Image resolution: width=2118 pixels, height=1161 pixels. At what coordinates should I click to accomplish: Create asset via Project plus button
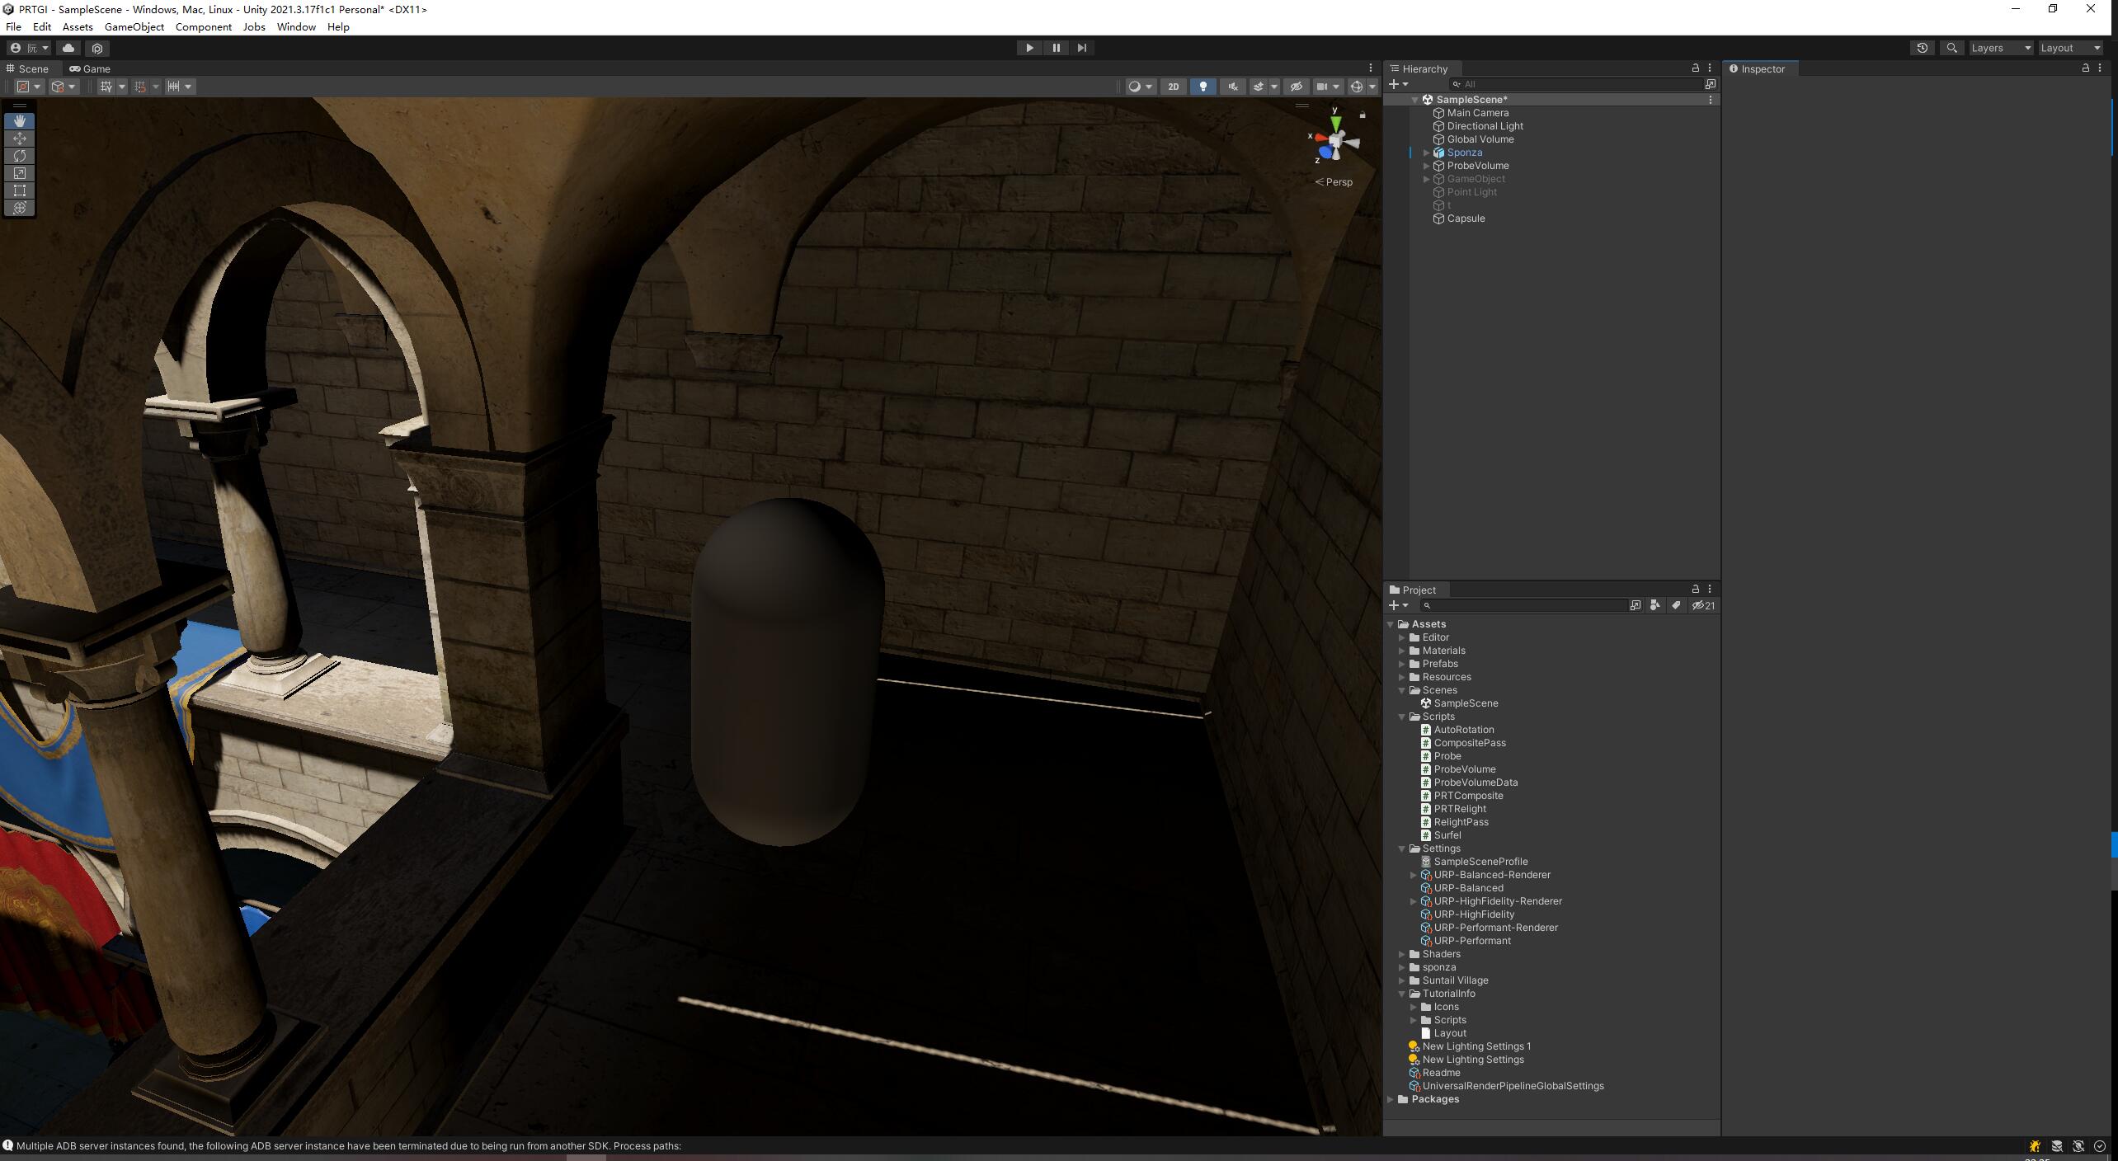pyautogui.click(x=1399, y=605)
